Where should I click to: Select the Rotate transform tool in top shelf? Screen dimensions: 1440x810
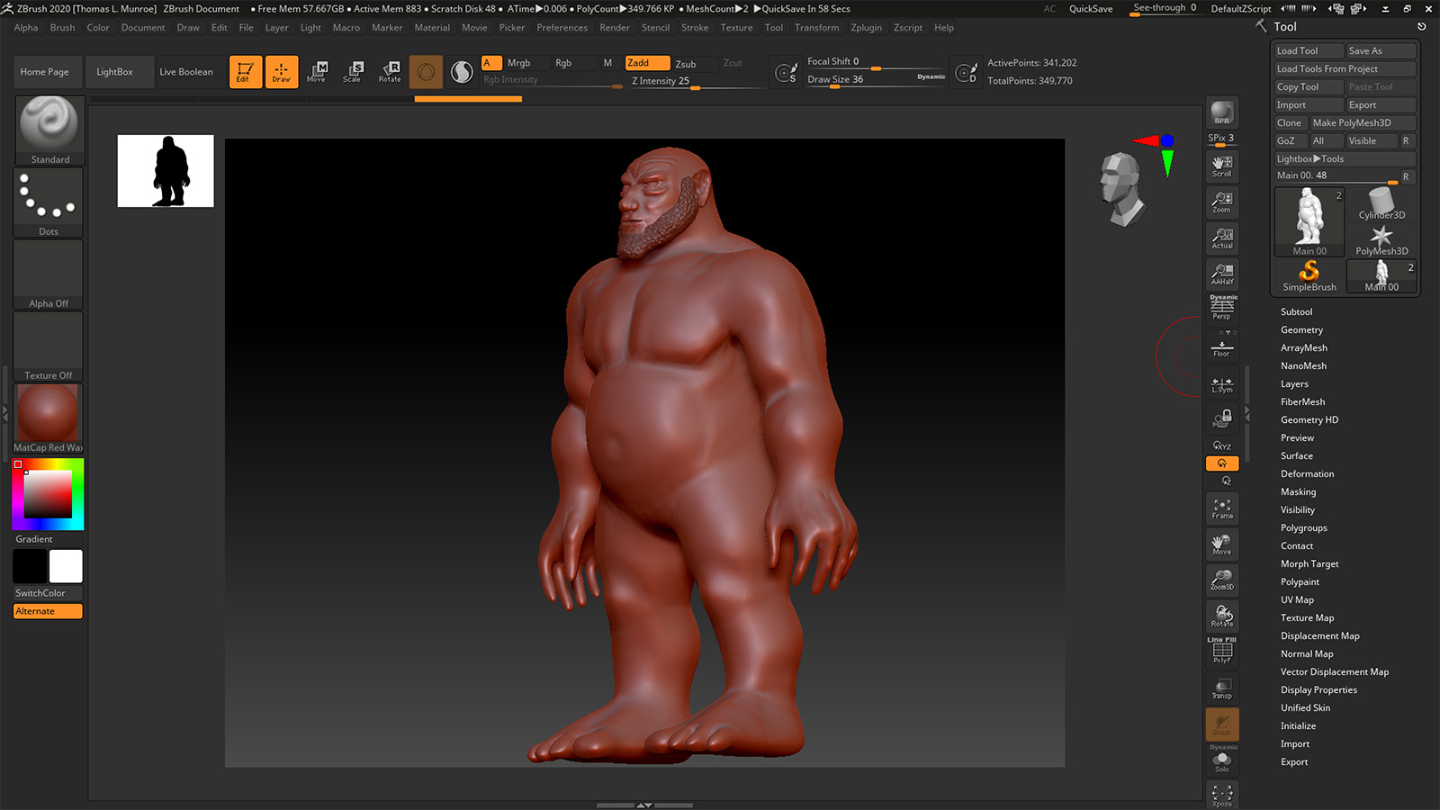pyautogui.click(x=390, y=72)
